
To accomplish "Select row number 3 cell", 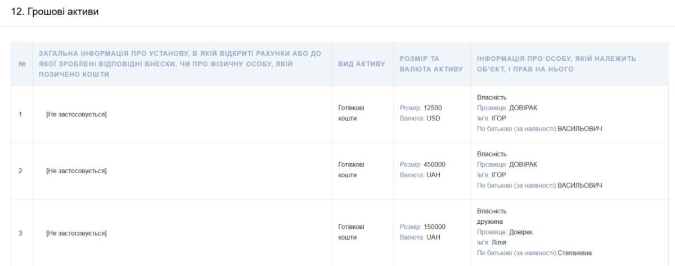I will (x=21, y=232).
